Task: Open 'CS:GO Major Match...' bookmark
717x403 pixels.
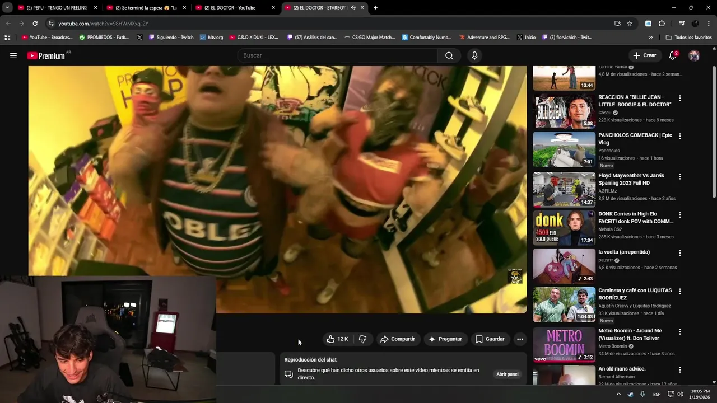Action: 369,38
